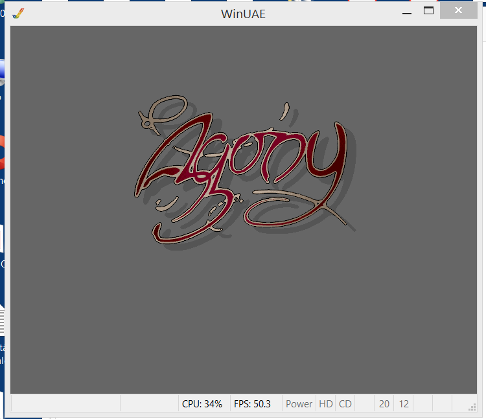Click the CPU: 34% status indicator
Image resolution: width=486 pixels, height=419 pixels.
204,403
